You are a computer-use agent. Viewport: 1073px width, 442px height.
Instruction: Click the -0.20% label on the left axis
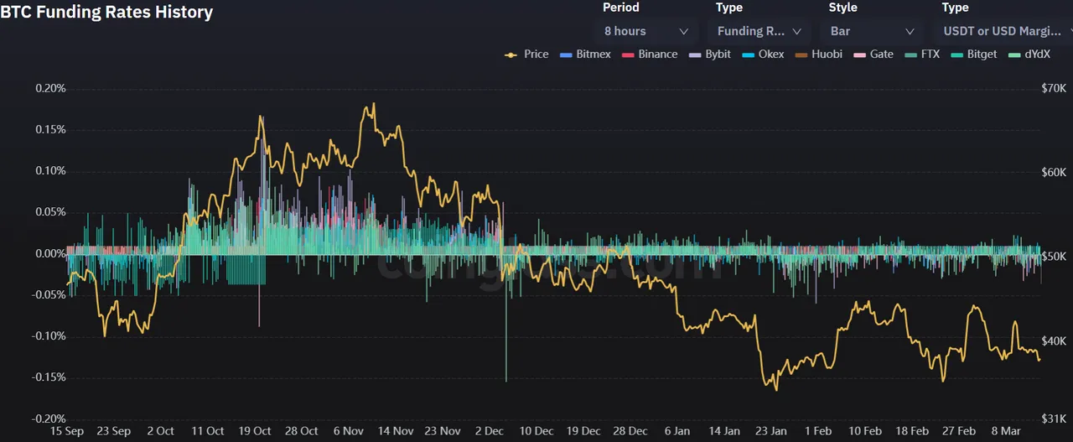pyautogui.click(x=49, y=419)
